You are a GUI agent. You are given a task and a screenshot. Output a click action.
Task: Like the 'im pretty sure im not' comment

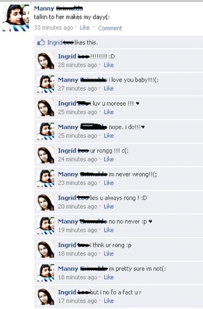[x=109, y=277]
